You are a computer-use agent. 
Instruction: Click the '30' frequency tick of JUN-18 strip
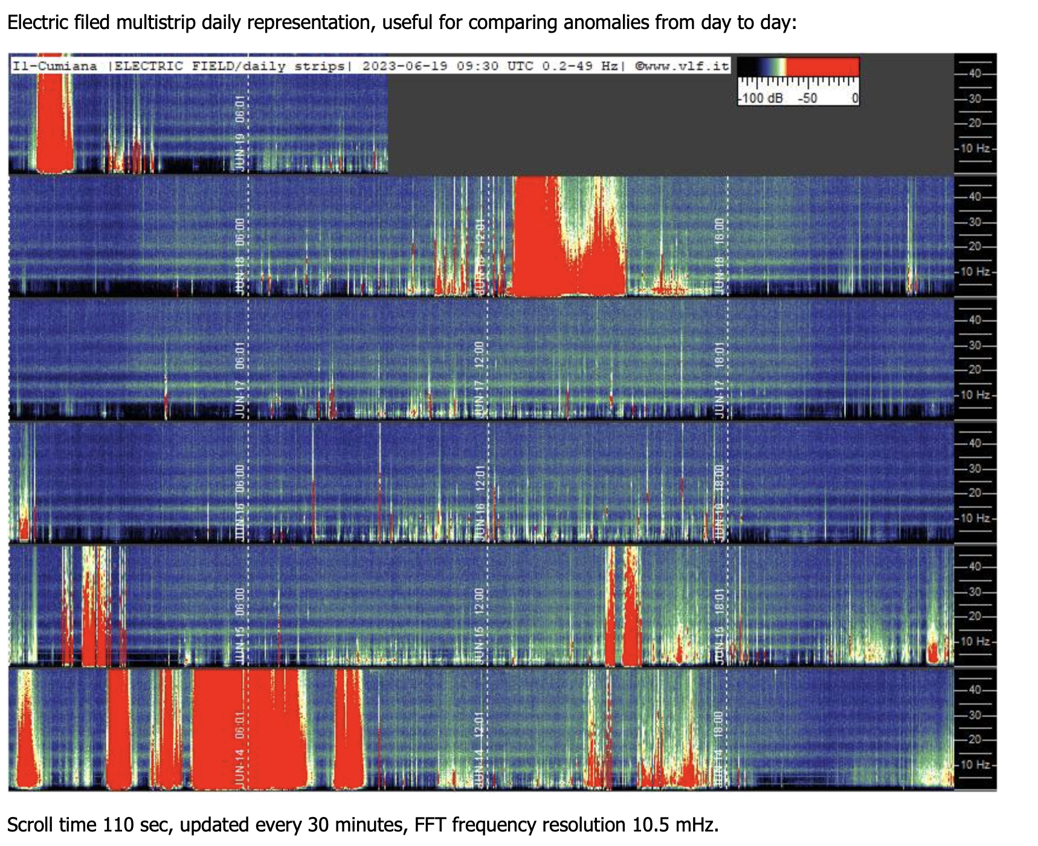click(975, 222)
